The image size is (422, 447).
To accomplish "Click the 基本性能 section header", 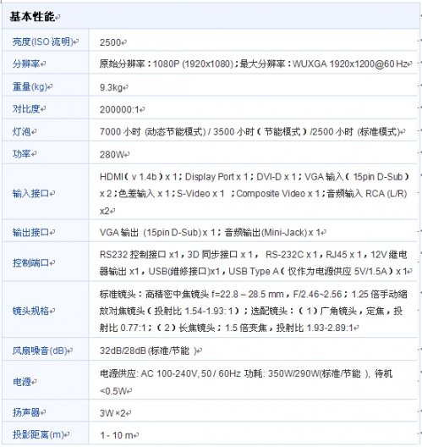I will 32,17.
